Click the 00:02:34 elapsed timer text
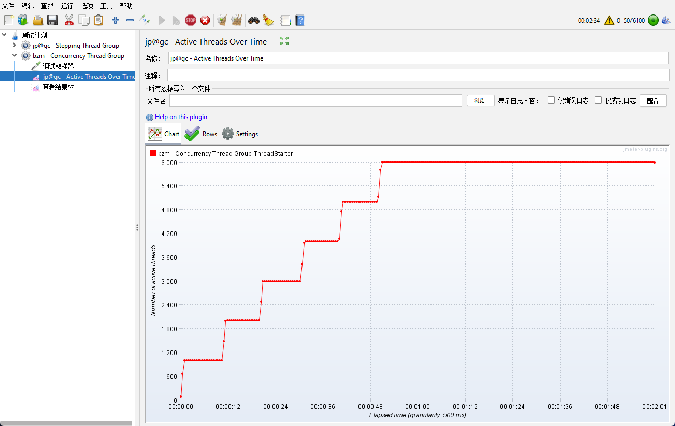Image resolution: width=675 pixels, height=426 pixels. click(589, 21)
